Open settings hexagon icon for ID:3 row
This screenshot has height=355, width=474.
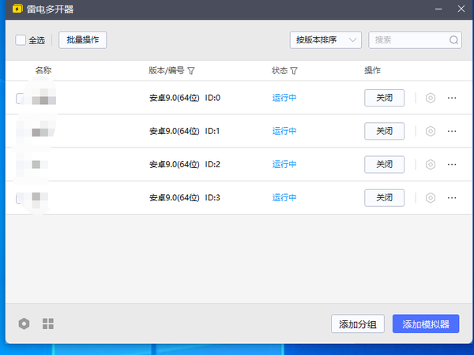pos(431,198)
